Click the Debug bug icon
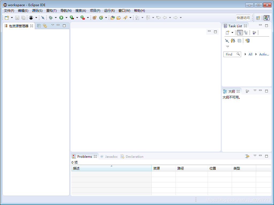The height and width of the screenshot is (205, 274). (51, 18)
